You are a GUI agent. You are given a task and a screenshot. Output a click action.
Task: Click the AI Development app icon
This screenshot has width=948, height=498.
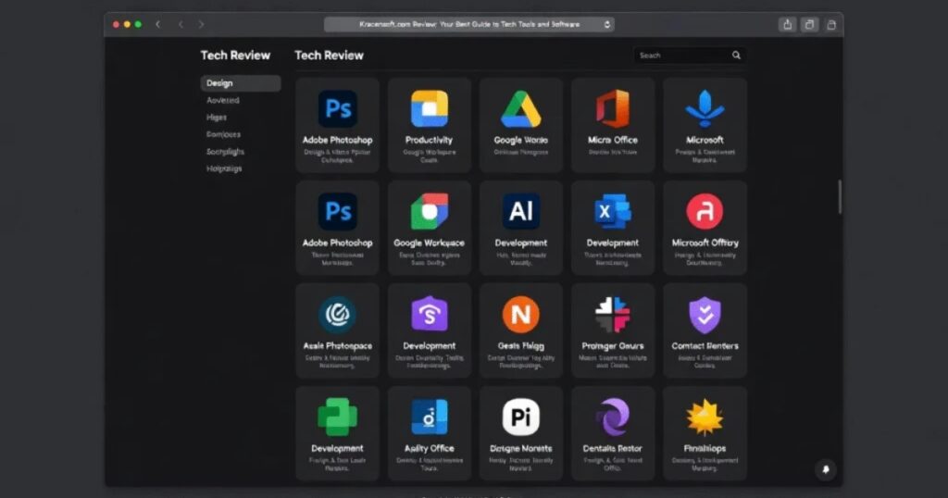click(521, 212)
